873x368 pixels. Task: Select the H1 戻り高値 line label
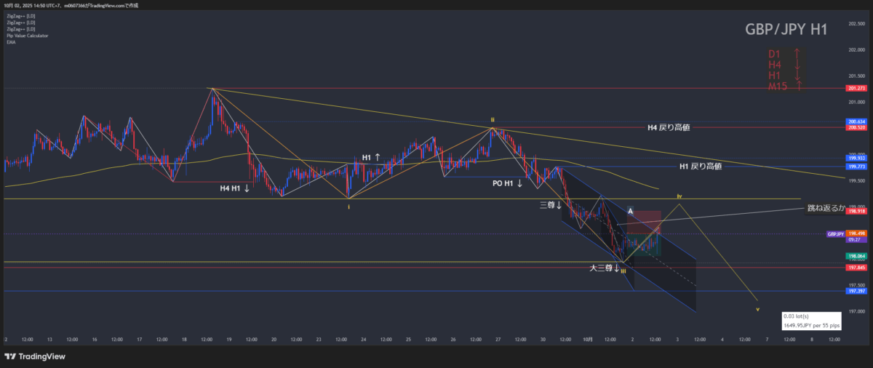(700, 167)
